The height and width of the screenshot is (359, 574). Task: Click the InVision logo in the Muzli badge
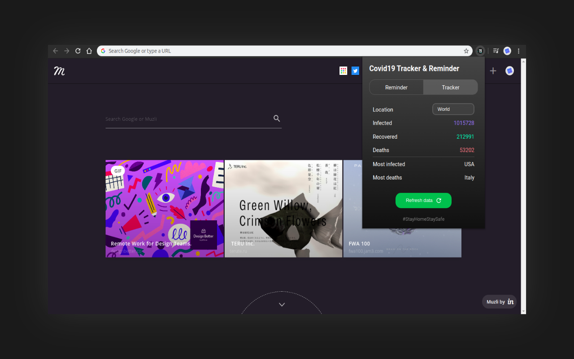tap(510, 302)
